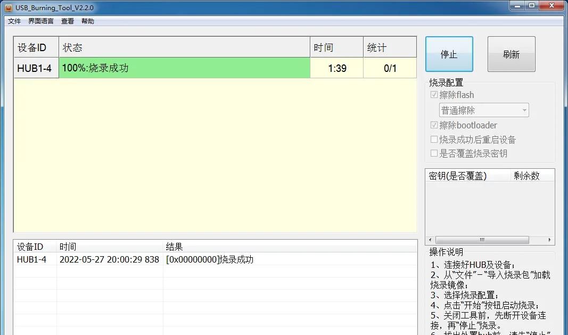This screenshot has width=568, height=335.
Task: Open the 文件 menu
Action: pos(14,21)
